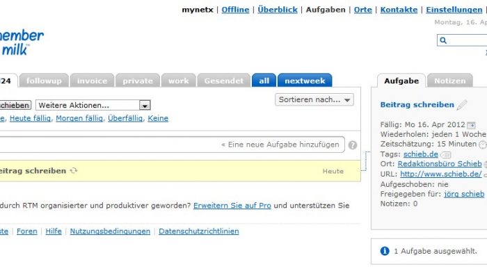
Task: Open the Foren footer link
Action: click(x=26, y=231)
